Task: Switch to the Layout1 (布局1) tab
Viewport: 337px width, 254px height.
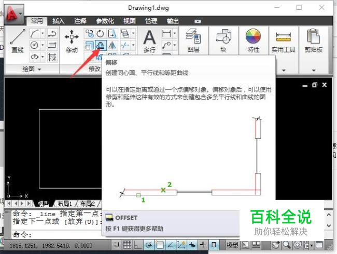Action: [x=64, y=204]
